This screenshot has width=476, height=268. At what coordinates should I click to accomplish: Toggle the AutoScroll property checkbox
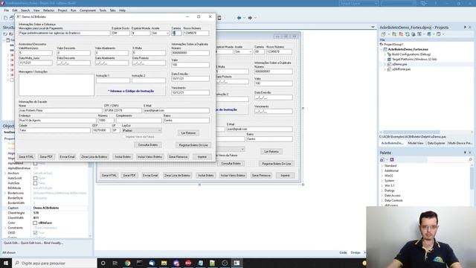pos(35,179)
